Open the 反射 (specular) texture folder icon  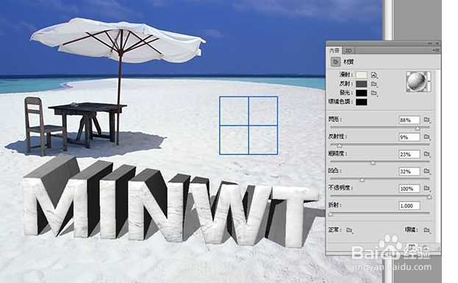click(374, 84)
